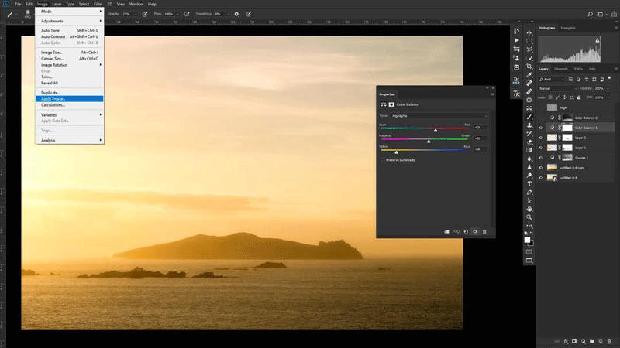Select the Gradient tool

(529, 150)
